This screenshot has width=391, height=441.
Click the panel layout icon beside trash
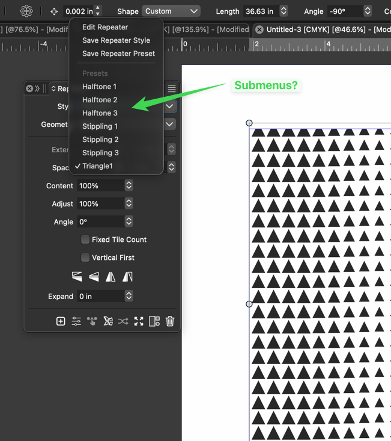154,321
